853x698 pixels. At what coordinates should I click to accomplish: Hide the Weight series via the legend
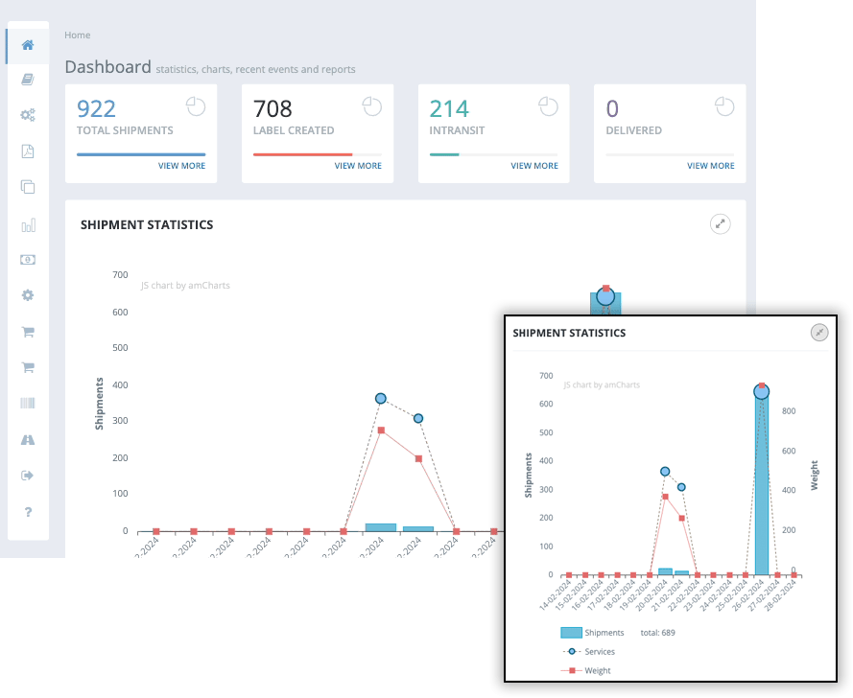coord(597,671)
